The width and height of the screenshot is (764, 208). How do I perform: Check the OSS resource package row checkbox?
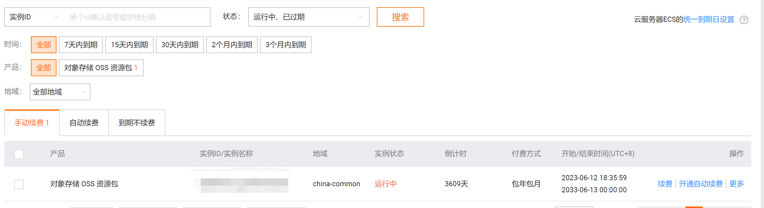click(19, 184)
